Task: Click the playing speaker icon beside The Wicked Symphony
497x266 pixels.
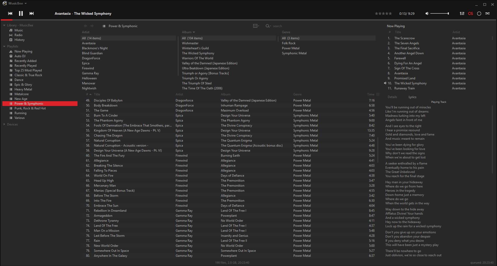Action: point(385,83)
